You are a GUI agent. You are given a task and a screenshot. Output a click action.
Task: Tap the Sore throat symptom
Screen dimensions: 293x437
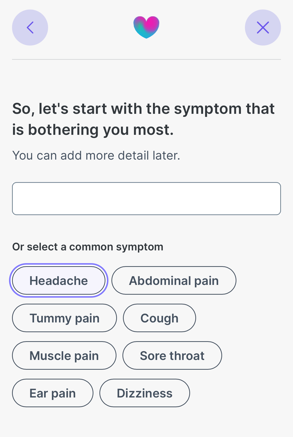point(172,355)
